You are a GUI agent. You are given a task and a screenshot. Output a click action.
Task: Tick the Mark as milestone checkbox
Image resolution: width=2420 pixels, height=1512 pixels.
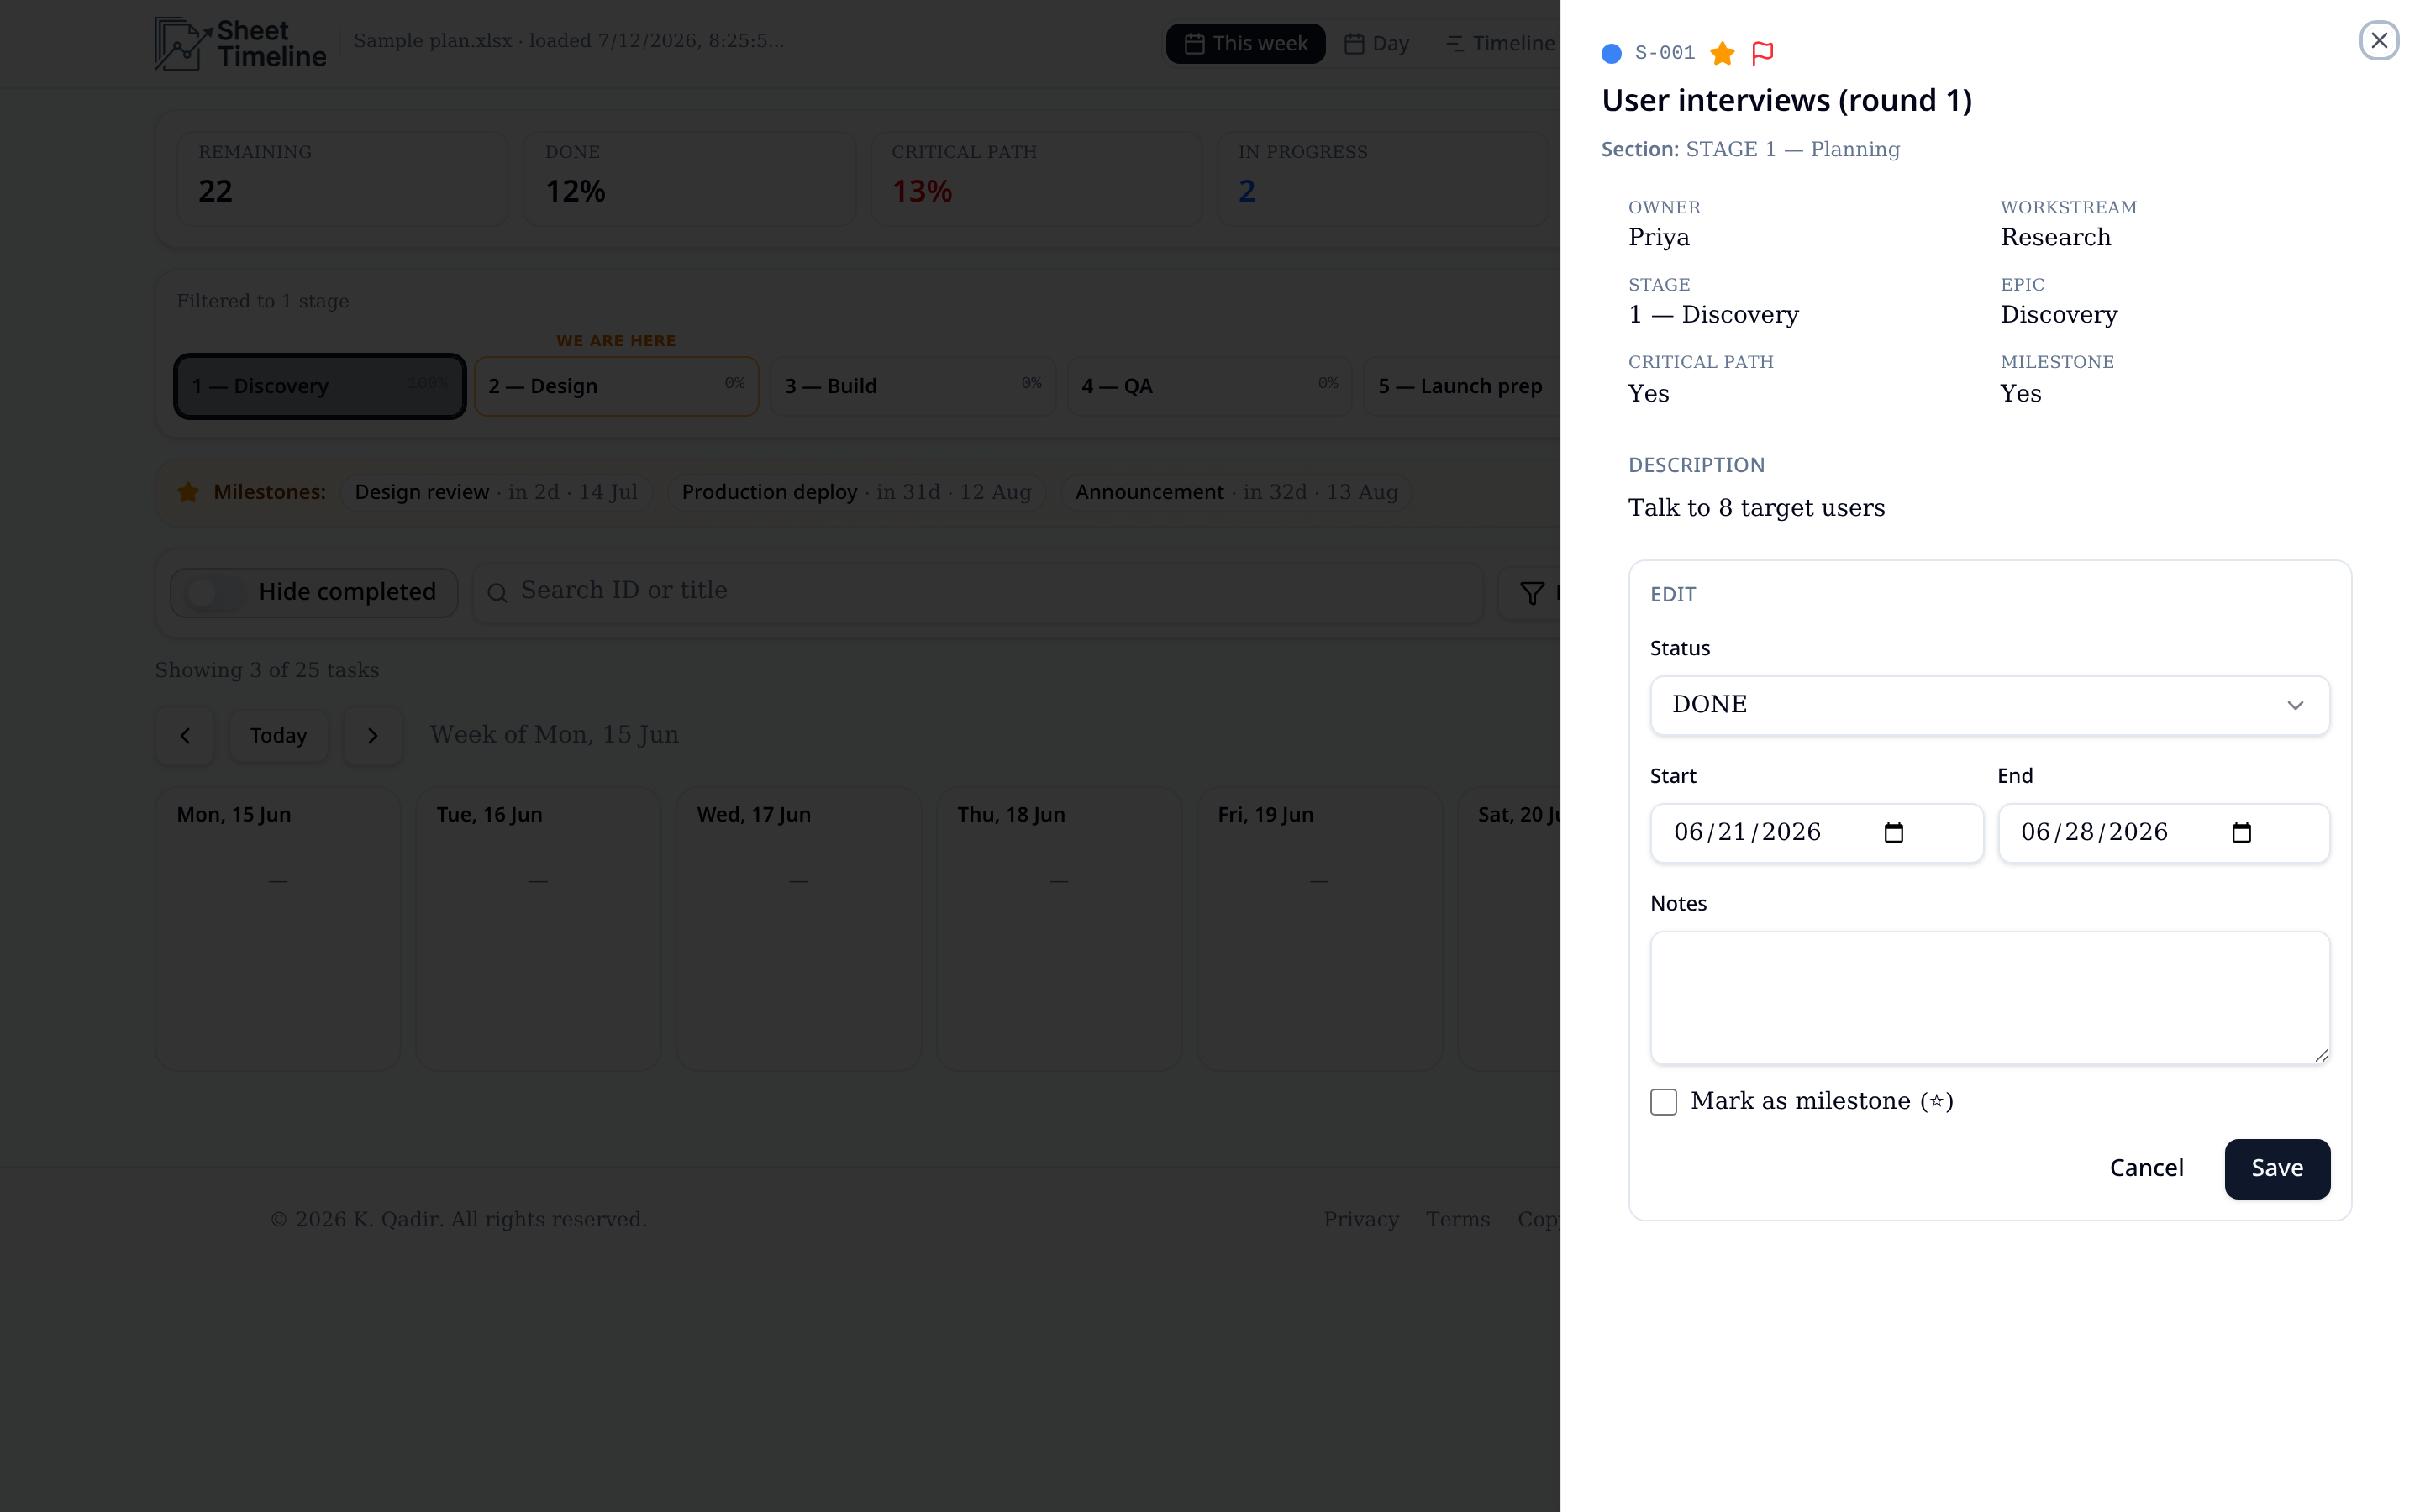1663,1102
